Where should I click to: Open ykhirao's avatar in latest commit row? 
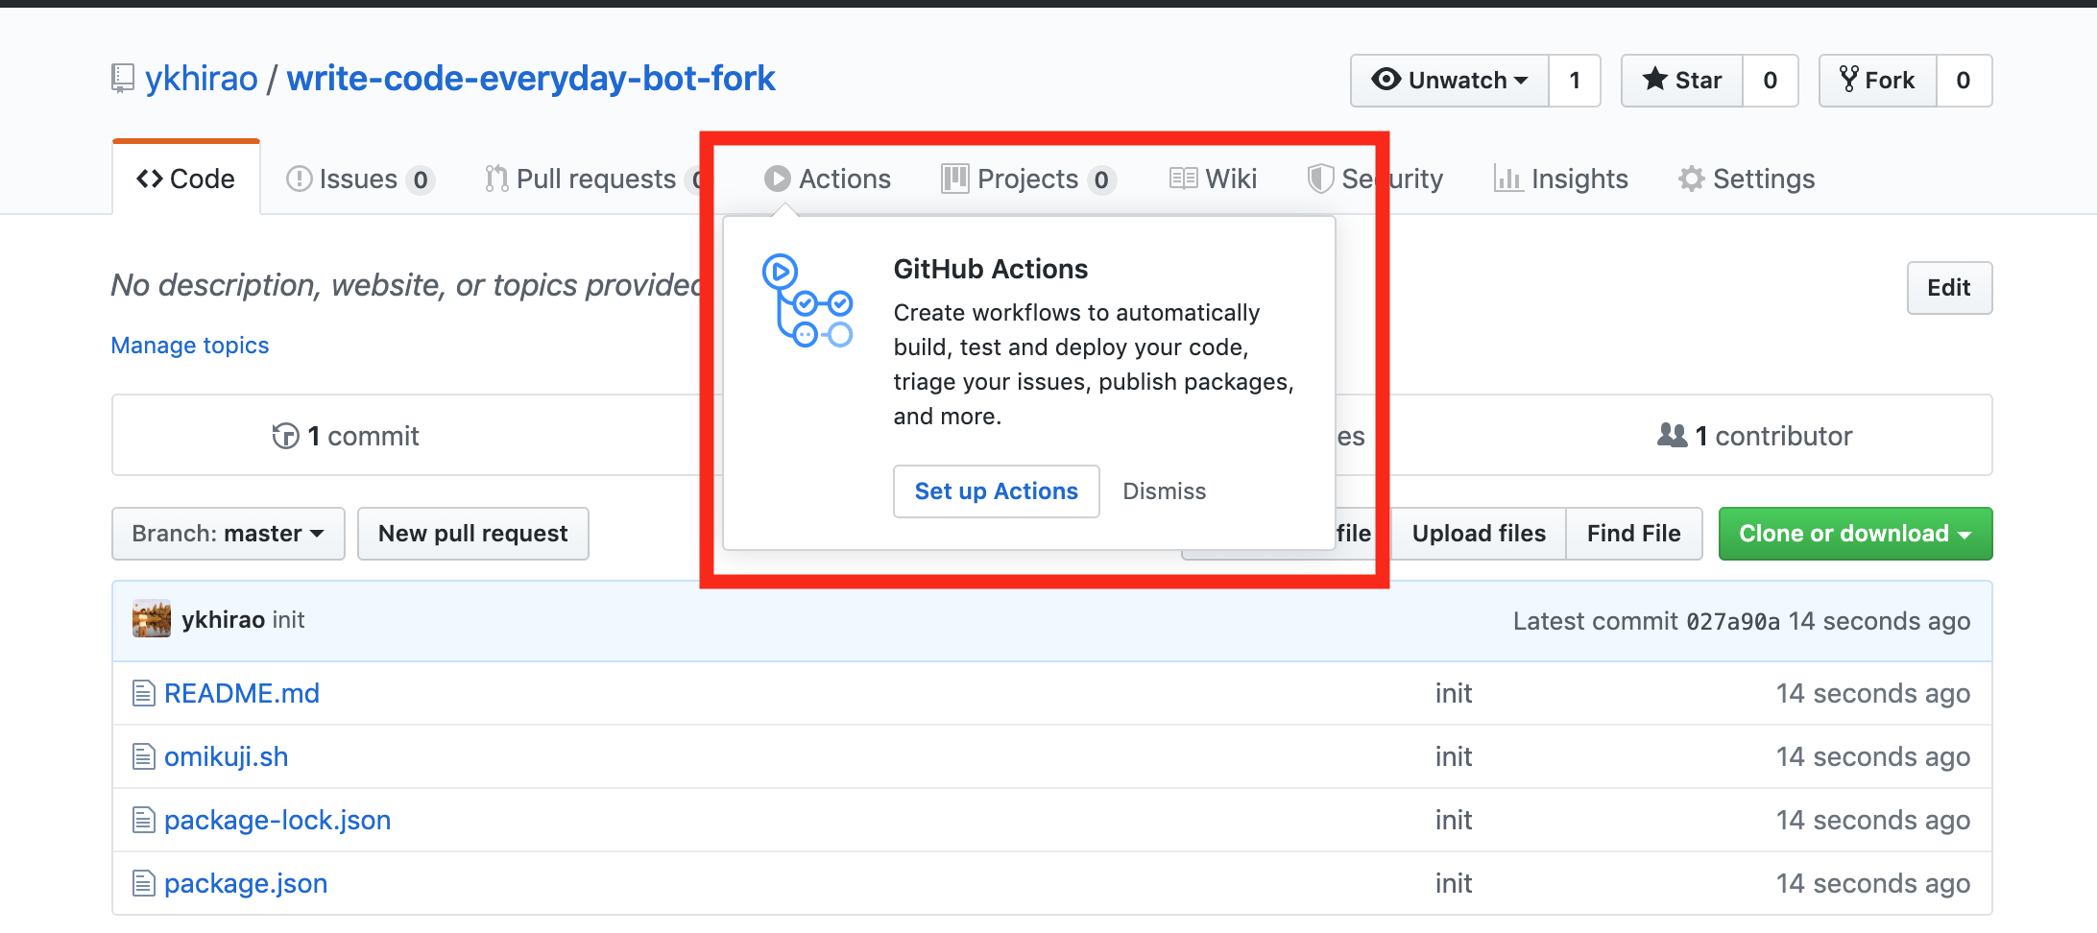point(152,619)
